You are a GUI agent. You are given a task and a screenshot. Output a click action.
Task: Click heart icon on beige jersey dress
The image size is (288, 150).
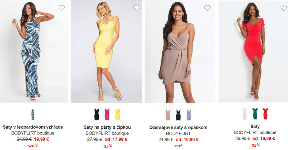click(x=207, y=8)
